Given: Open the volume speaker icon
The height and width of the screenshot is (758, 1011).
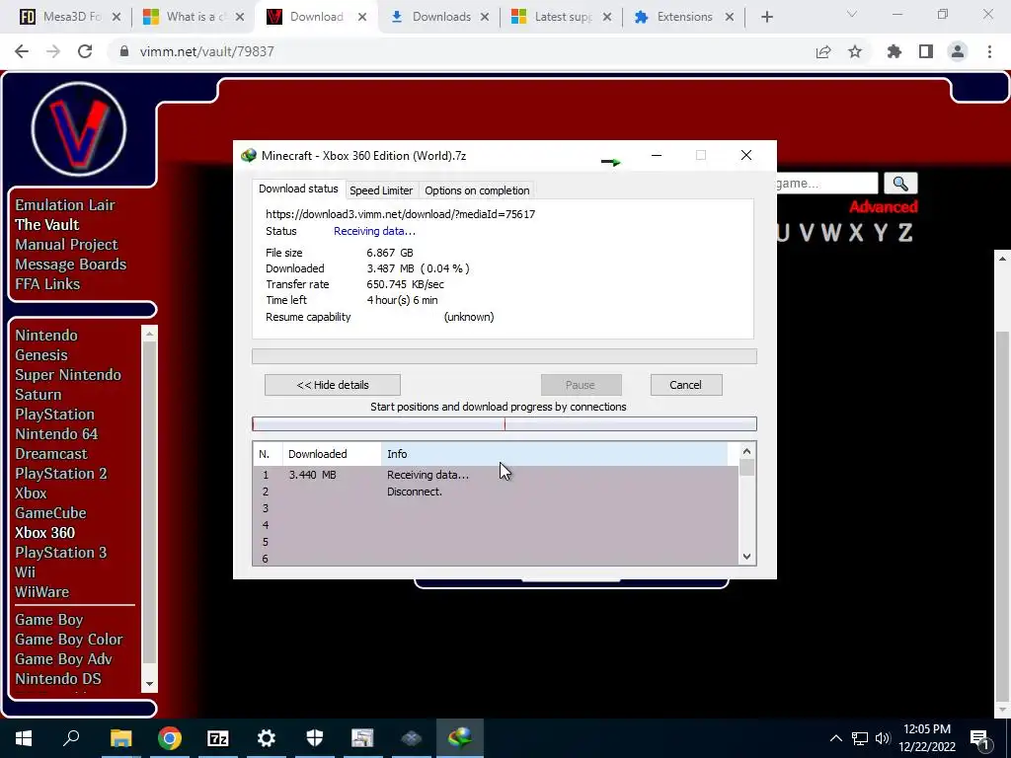Looking at the screenshot, I should (x=883, y=738).
